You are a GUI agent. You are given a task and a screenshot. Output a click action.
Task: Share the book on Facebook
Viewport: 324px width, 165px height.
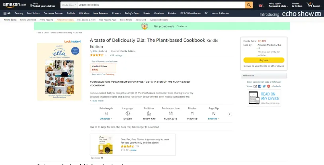pyautogui.click(x=260, y=86)
